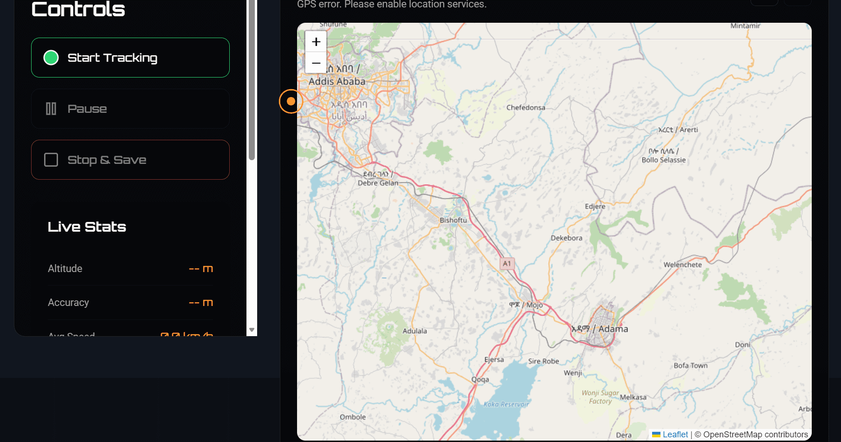Screen dimensions: 841x442
Task: Pause the current tracking session
Action: (x=130, y=108)
